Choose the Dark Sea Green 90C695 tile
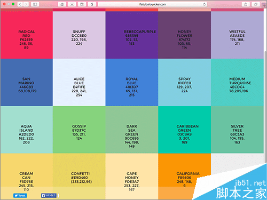 (x=132, y=130)
